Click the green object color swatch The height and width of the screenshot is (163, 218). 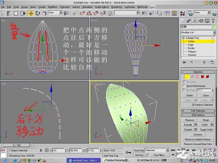(214, 27)
